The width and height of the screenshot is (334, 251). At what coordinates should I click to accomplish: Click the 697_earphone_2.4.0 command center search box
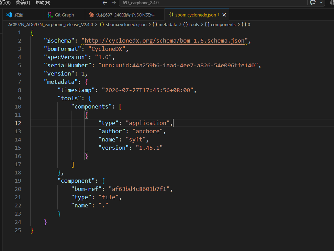pyautogui.click(x=213, y=3)
